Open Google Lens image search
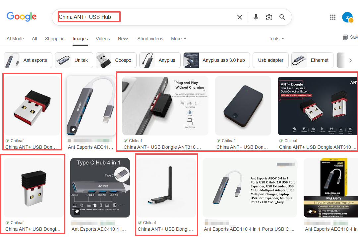358x237 pixels. click(269, 17)
